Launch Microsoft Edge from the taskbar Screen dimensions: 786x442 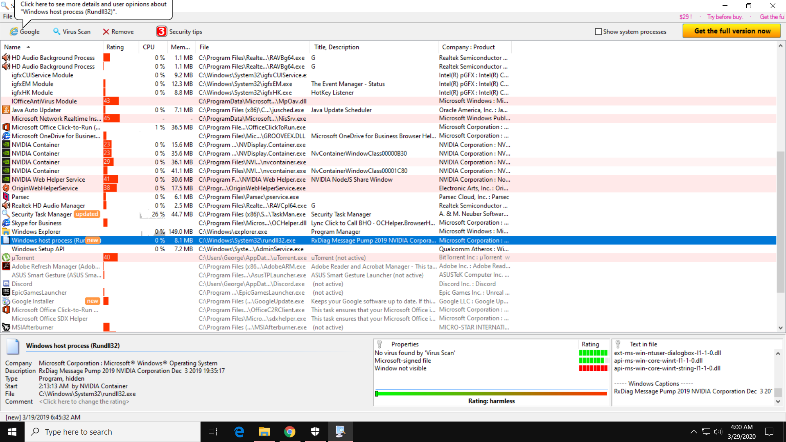pyautogui.click(x=239, y=432)
